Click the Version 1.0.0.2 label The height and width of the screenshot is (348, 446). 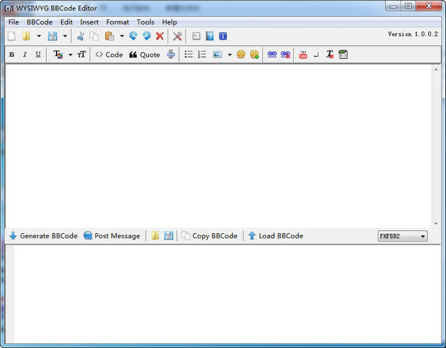(x=413, y=34)
